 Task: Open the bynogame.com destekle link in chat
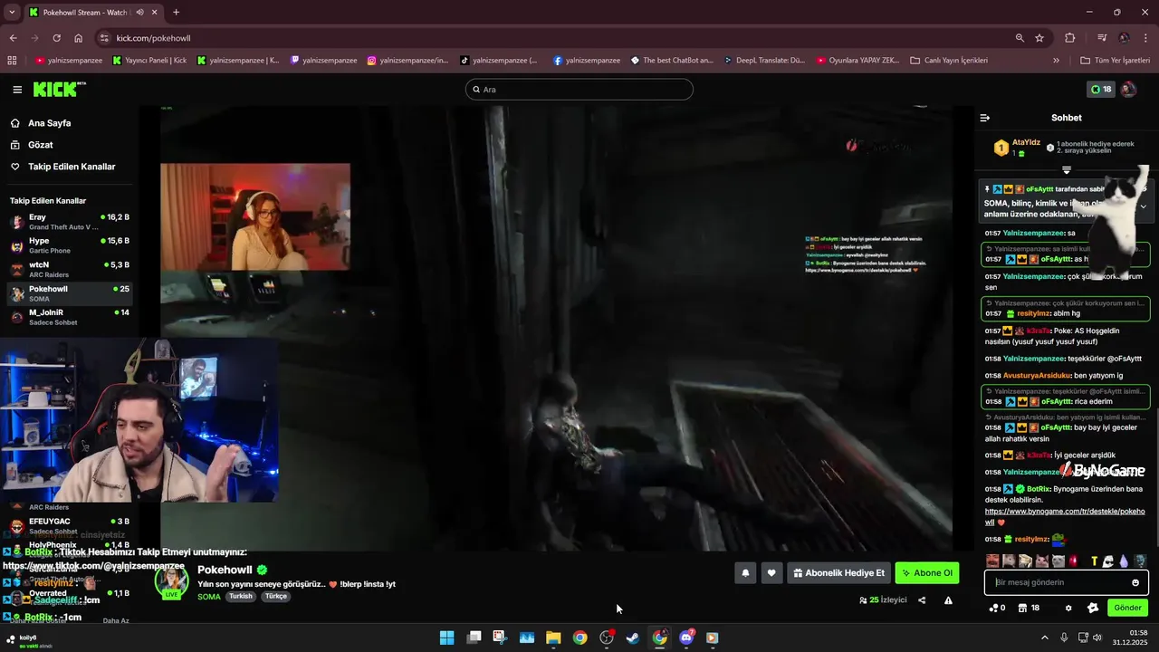(1065, 517)
